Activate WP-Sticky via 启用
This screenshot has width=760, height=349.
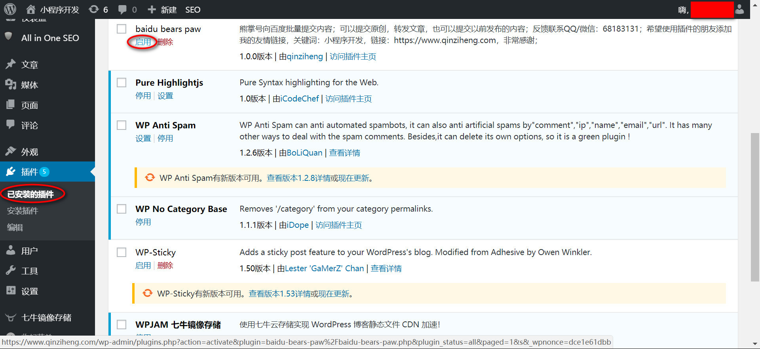[x=143, y=265]
